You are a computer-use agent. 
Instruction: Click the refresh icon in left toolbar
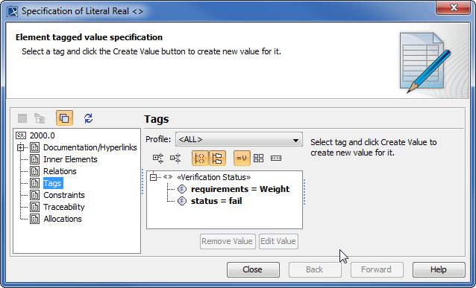(88, 118)
